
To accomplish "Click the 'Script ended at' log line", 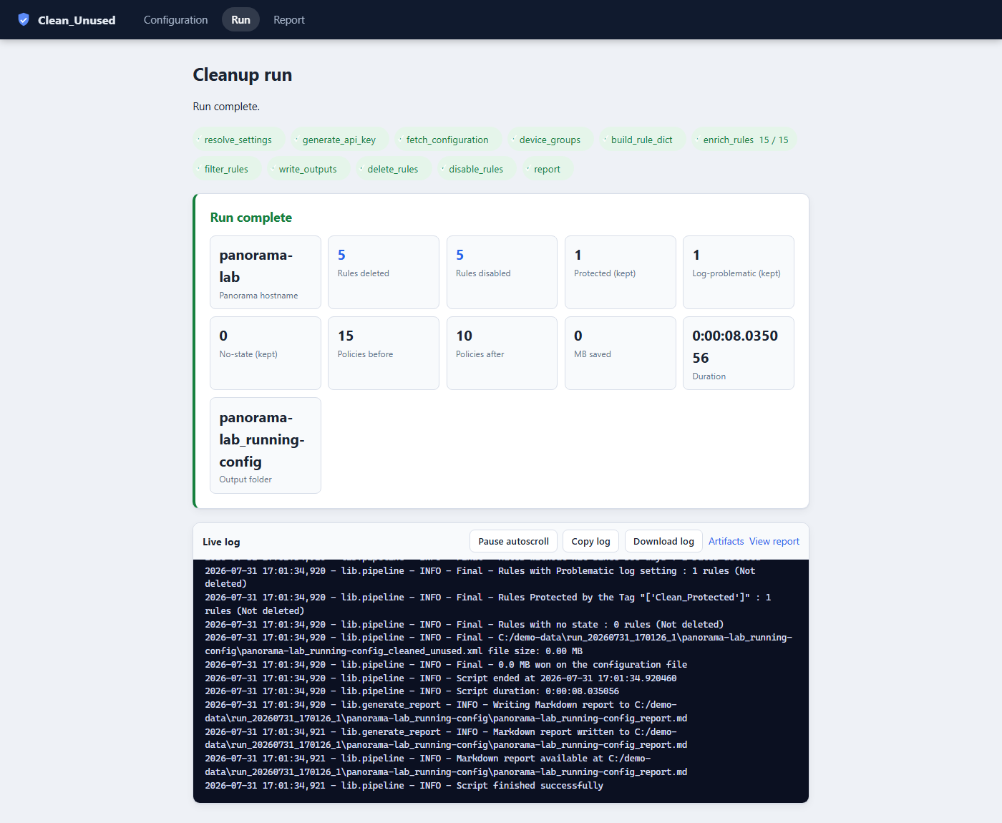I will (x=441, y=678).
